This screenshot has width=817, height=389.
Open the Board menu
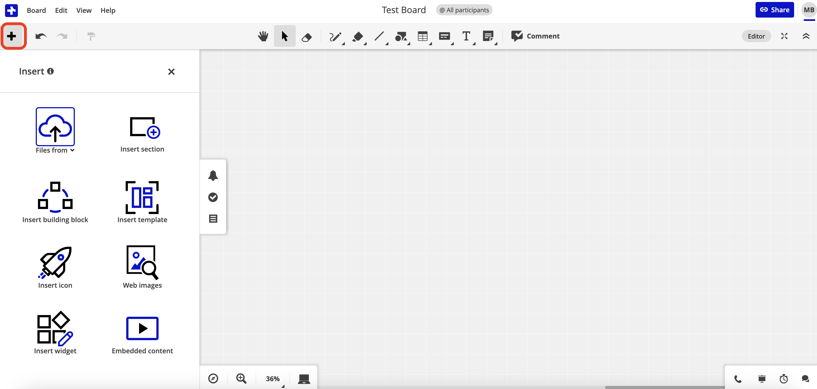tap(36, 10)
